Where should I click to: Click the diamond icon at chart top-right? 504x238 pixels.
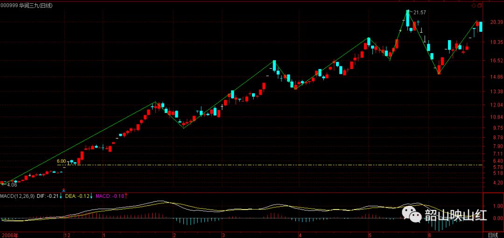(474, 6)
